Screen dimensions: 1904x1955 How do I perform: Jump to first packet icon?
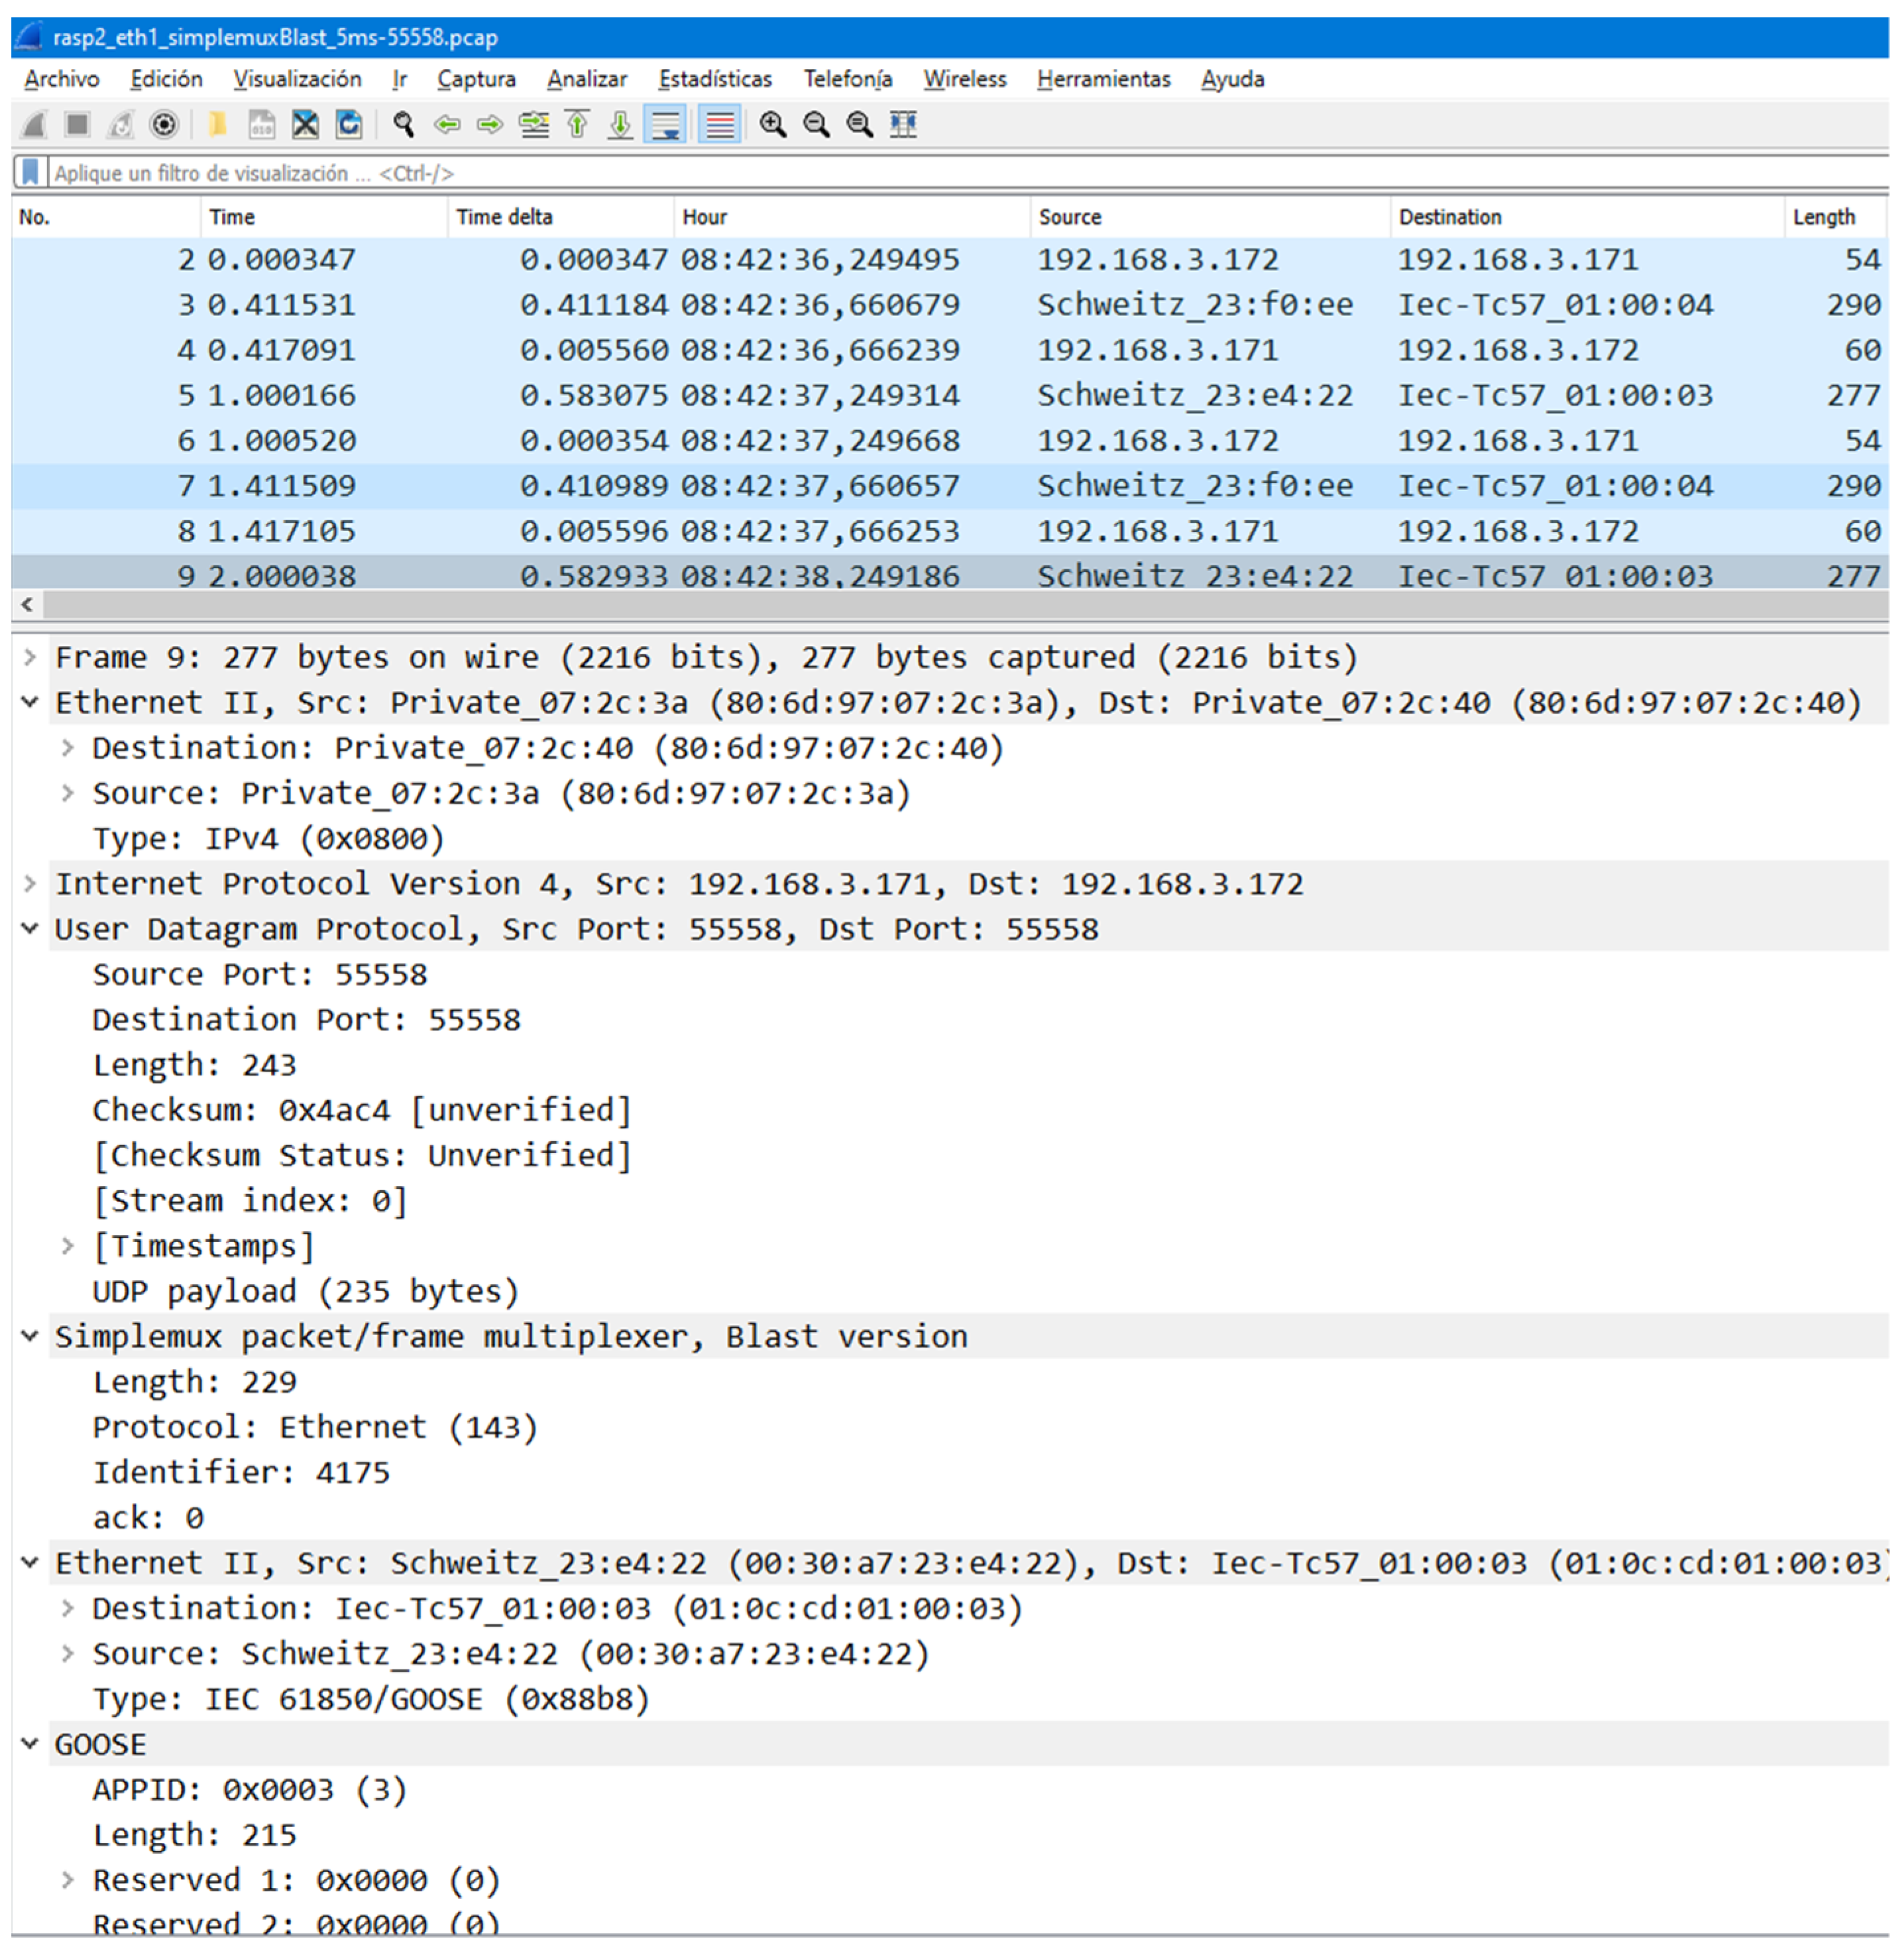coord(577,125)
